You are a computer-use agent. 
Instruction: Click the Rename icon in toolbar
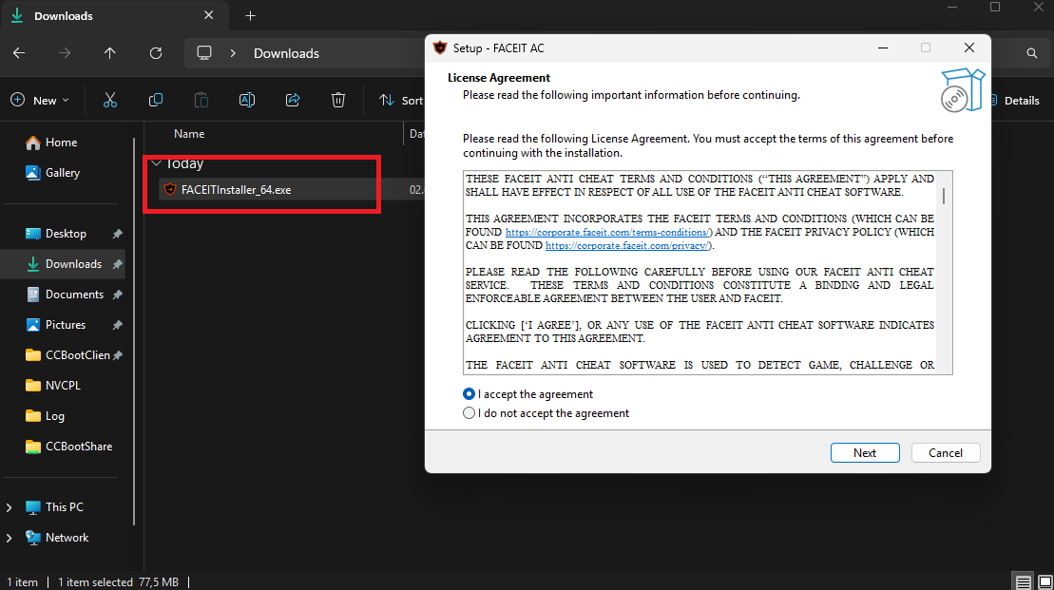(x=247, y=100)
